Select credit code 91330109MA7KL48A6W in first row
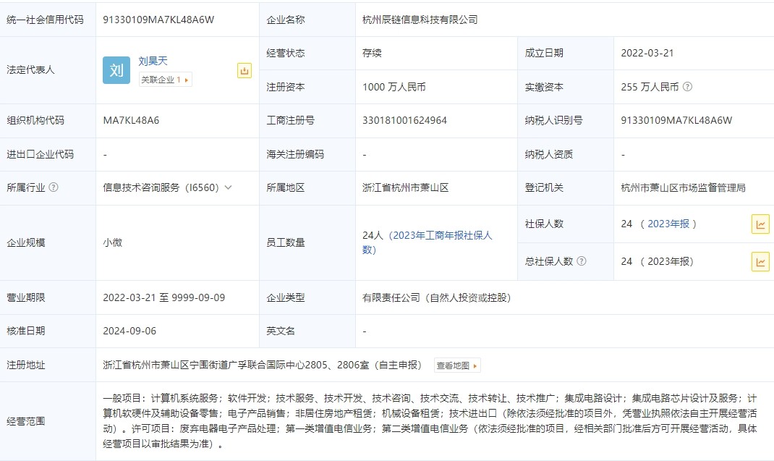This screenshot has height=461, width=774. point(158,20)
